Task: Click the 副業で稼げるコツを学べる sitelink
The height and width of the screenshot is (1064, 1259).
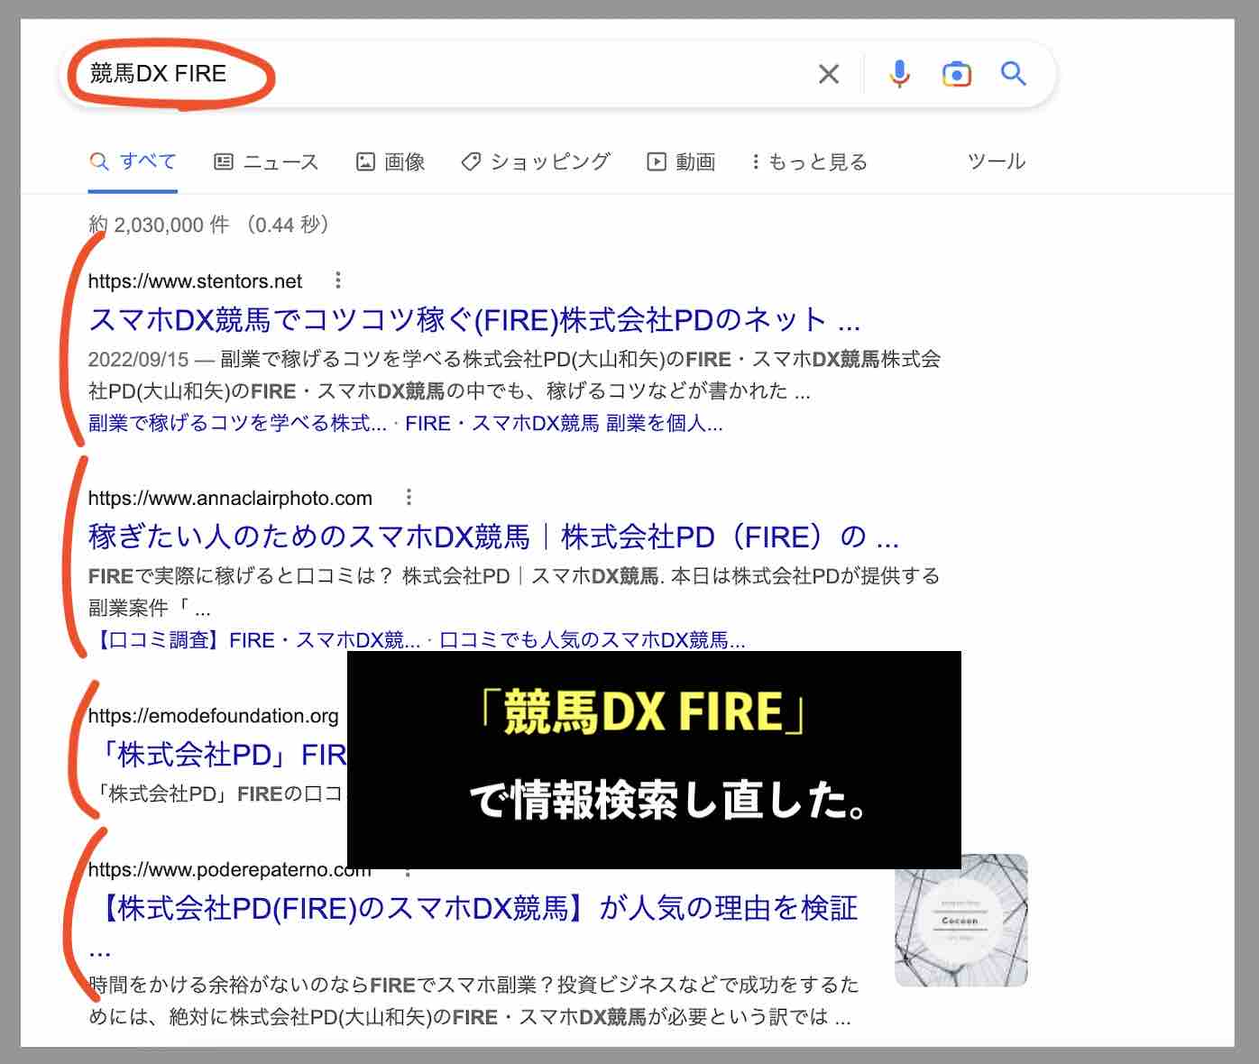Action: coord(234,424)
